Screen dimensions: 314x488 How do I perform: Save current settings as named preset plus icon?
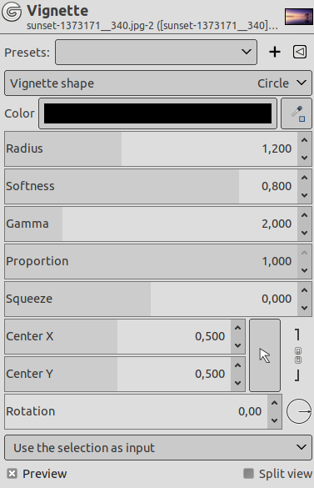point(275,52)
